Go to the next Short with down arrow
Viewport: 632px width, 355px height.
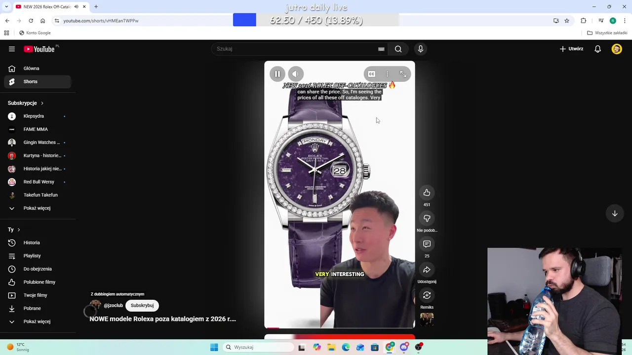[x=615, y=213]
